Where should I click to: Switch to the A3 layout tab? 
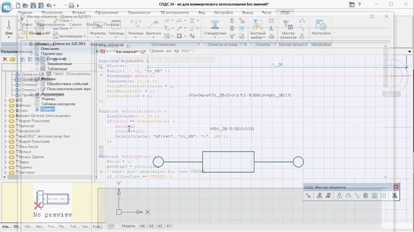point(151,226)
